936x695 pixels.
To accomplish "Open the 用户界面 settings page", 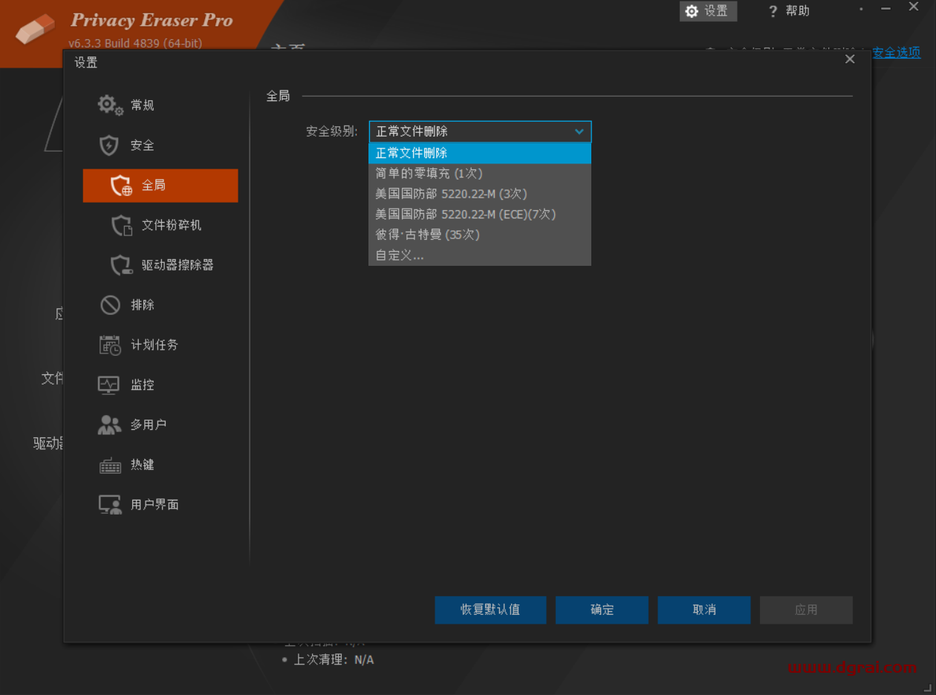I will 160,505.
